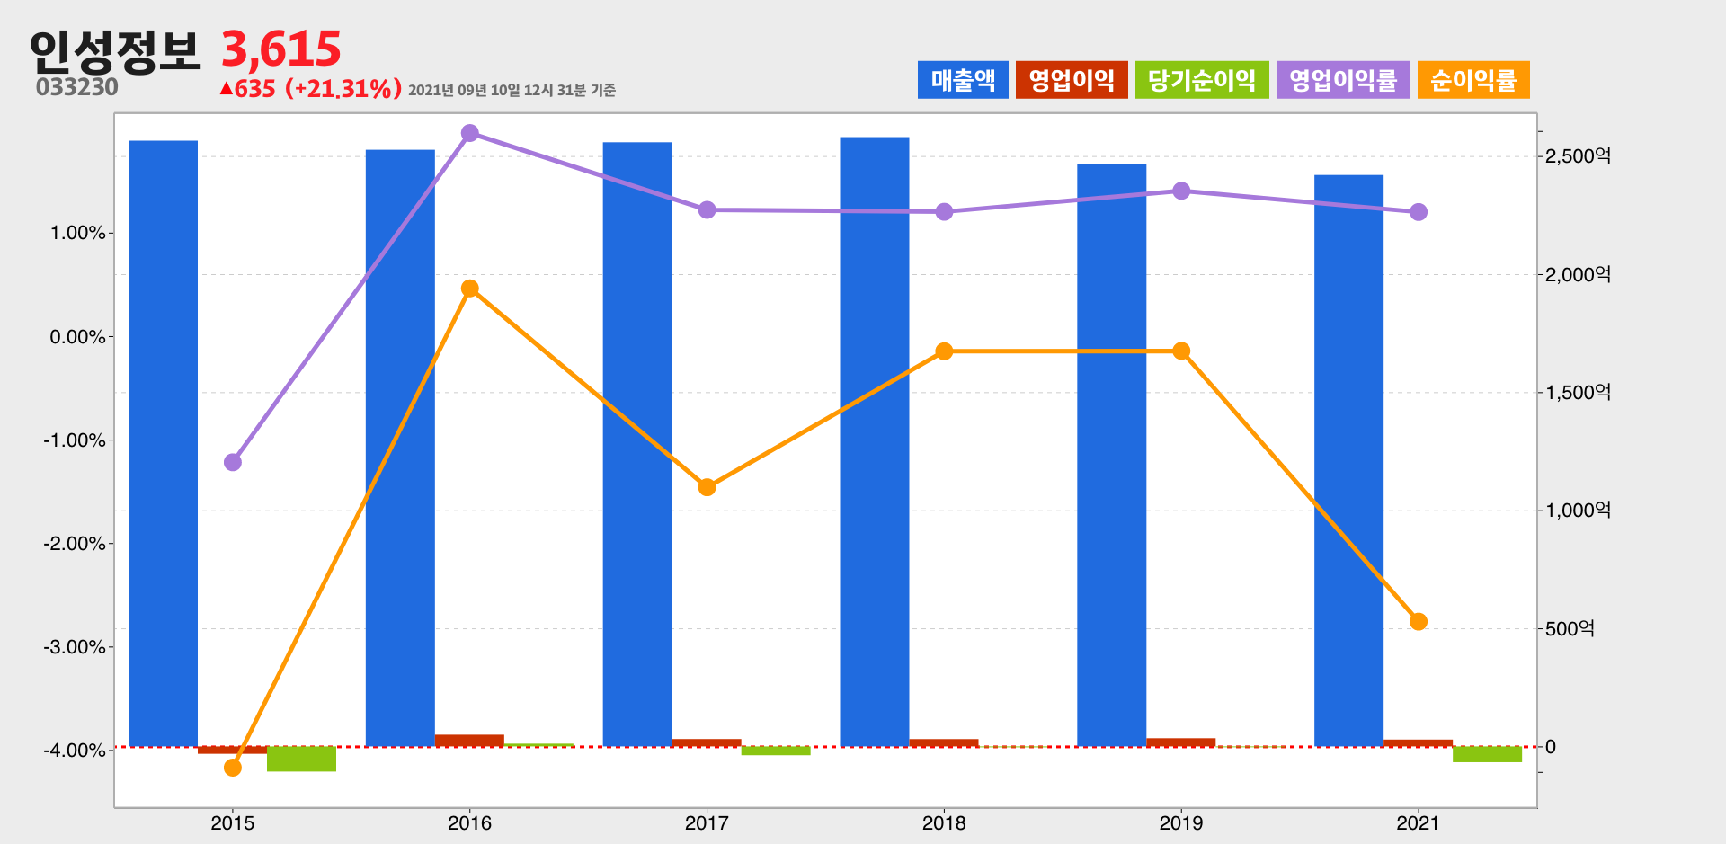
Task: Click the 2018 purple operating margin point
Action: 944,212
